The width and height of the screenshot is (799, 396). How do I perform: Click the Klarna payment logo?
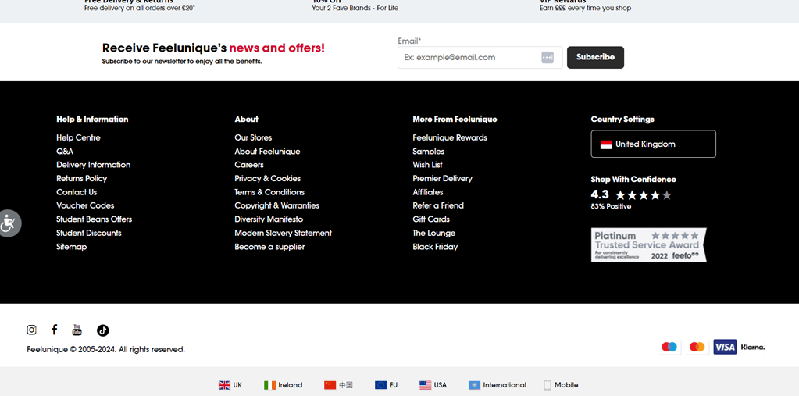[x=753, y=347]
